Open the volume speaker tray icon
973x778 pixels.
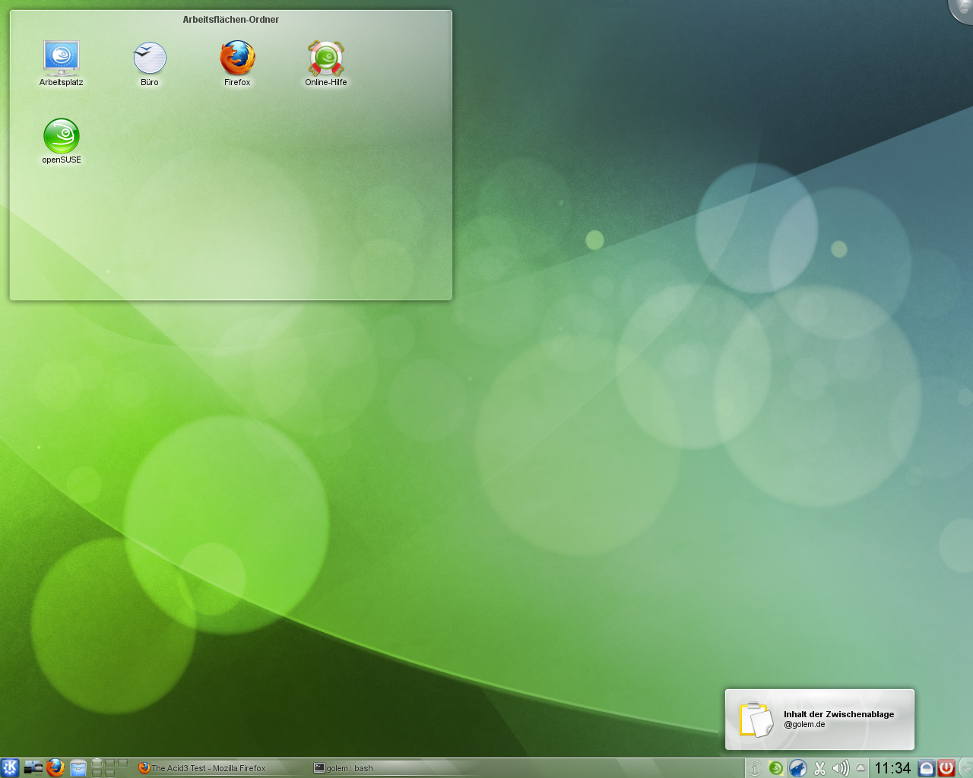coord(840,768)
